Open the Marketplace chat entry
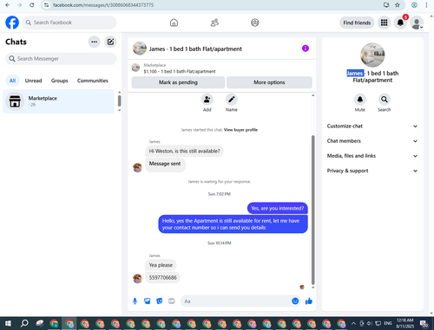This screenshot has width=434, height=330. tap(59, 101)
